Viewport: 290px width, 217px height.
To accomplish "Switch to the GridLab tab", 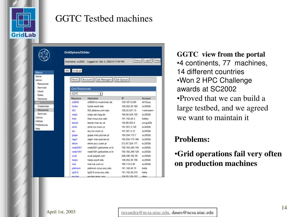I will tap(77, 71).
